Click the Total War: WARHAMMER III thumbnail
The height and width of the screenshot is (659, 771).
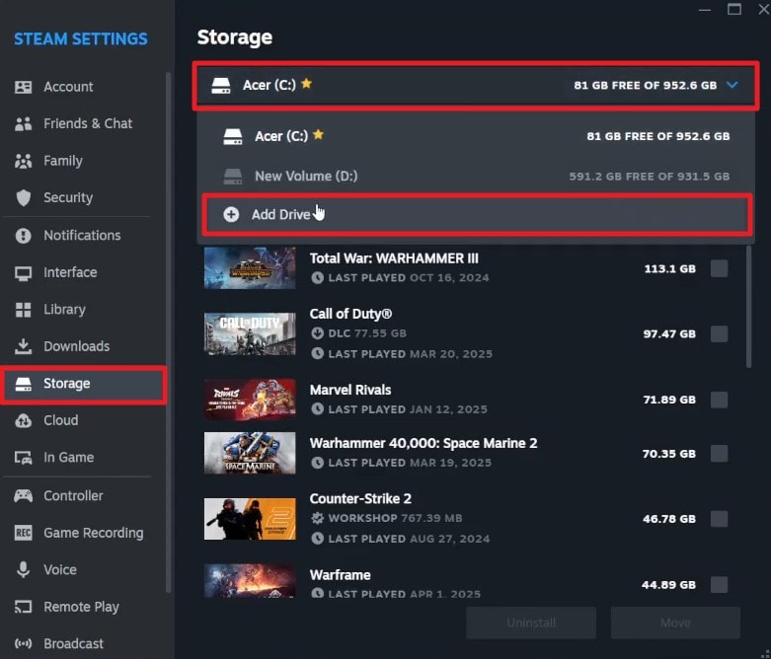pos(250,268)
